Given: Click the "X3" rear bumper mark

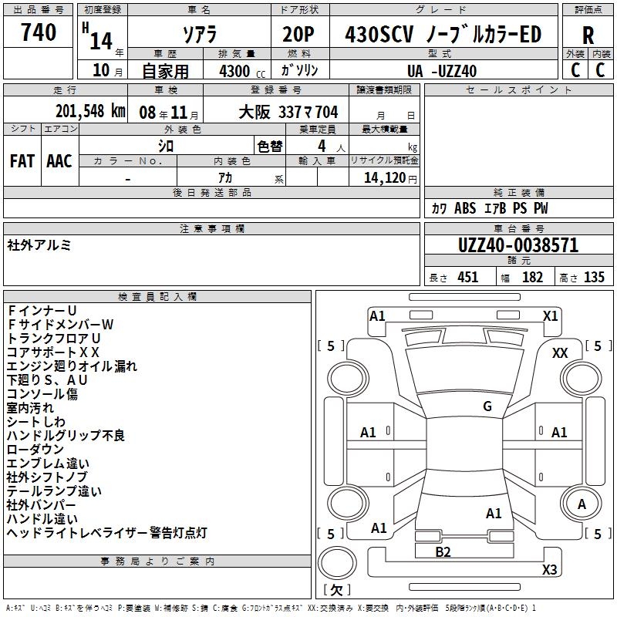Looking at the screenshot, I should (550, 569).
